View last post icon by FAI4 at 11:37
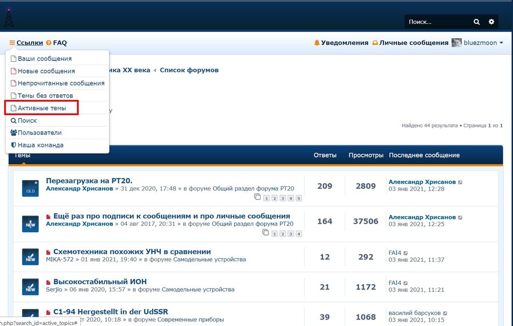513x326 pixels. point(406,253)
